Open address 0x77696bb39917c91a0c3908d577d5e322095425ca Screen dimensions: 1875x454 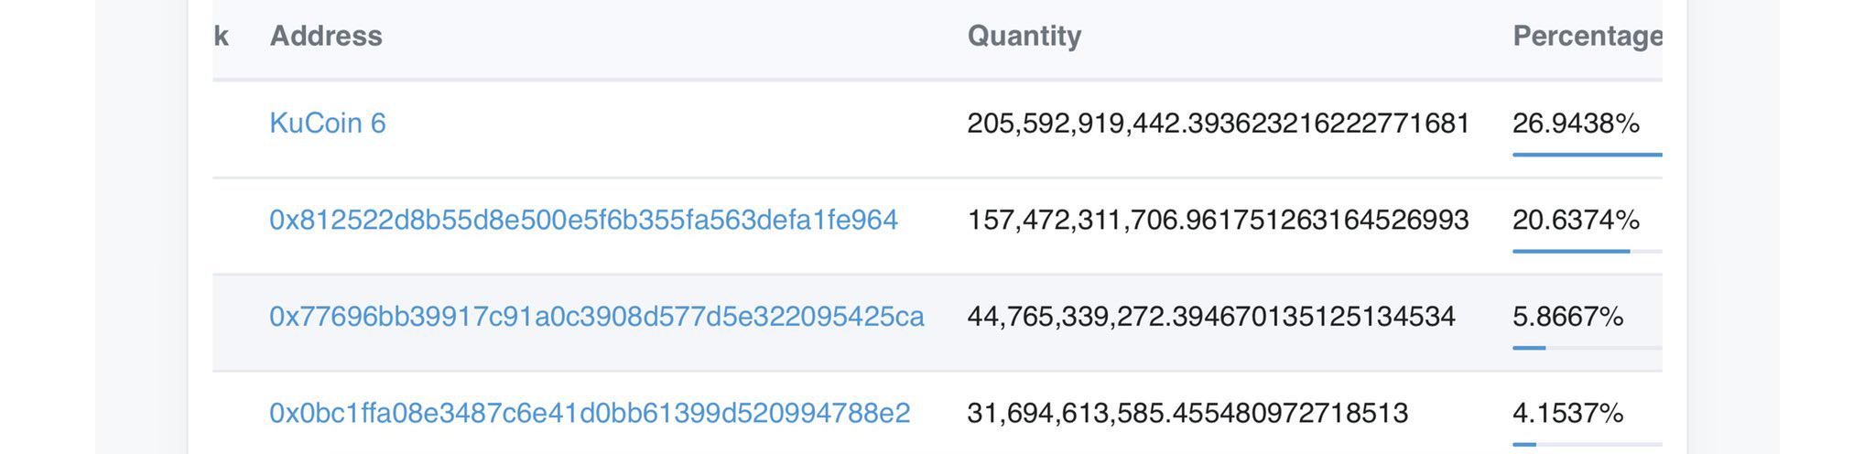click(x=596, y=317)
